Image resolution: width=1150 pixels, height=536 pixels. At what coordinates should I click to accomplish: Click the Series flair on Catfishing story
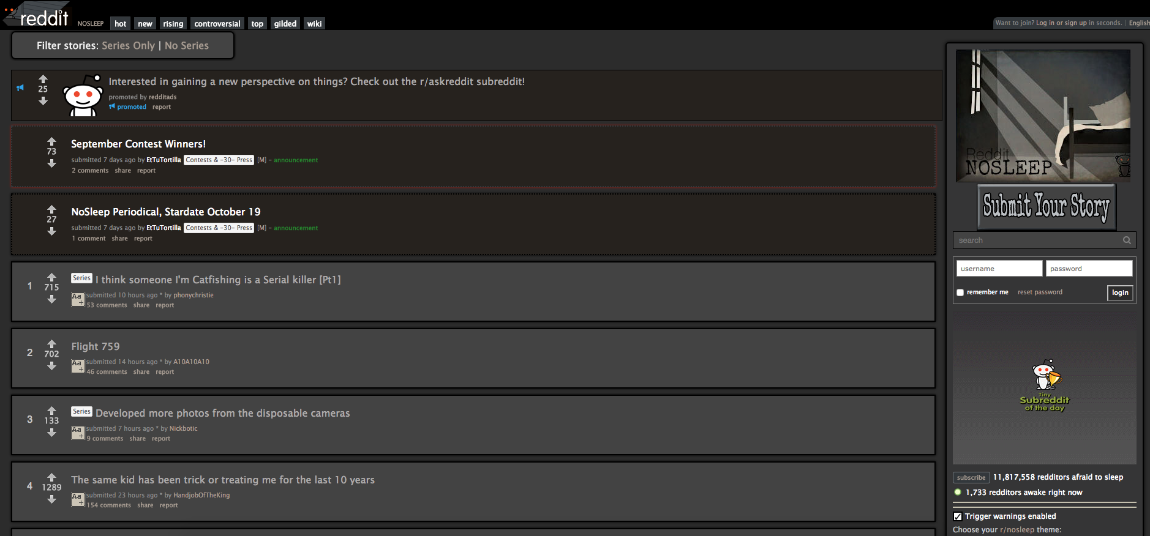[x=81, y=278]
